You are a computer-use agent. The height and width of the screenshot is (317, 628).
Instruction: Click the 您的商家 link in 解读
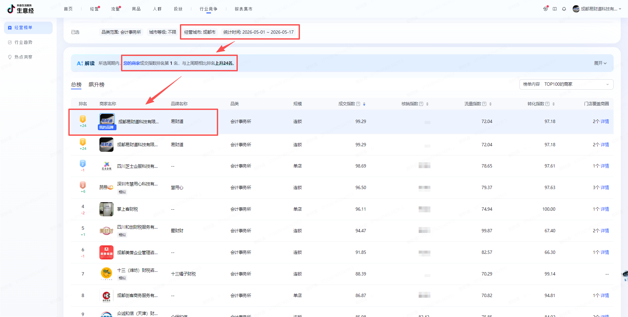coord(131,63)
